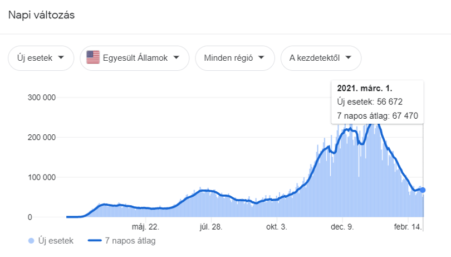The image size is (451, 257).
Task: Click the United States flag icon
Action: (93, 57)
